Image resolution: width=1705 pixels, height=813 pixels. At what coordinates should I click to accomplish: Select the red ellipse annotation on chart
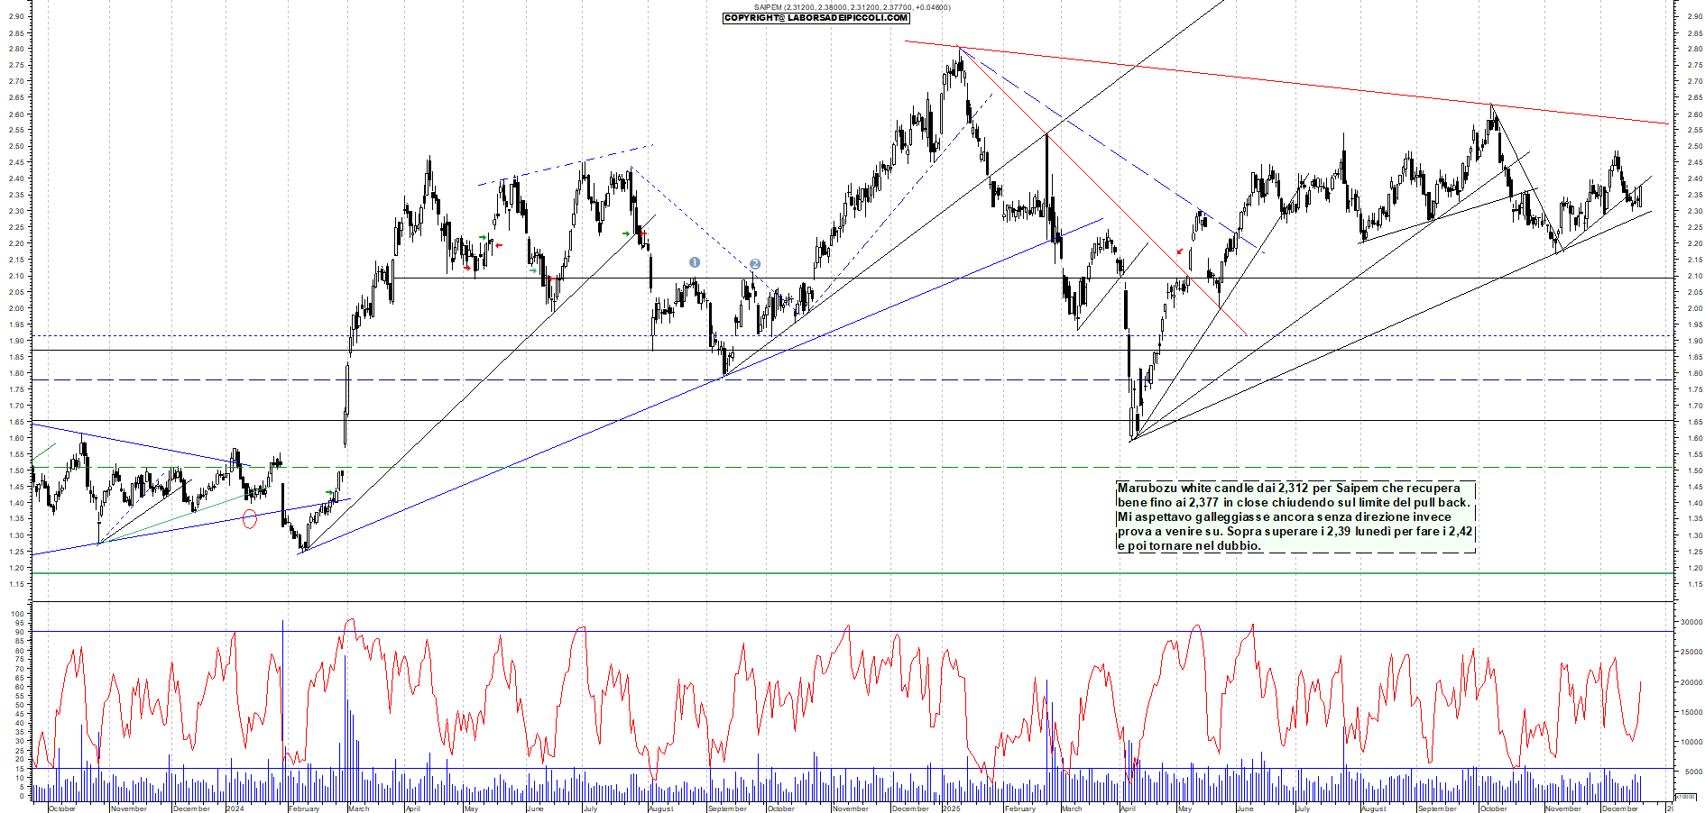250,518
